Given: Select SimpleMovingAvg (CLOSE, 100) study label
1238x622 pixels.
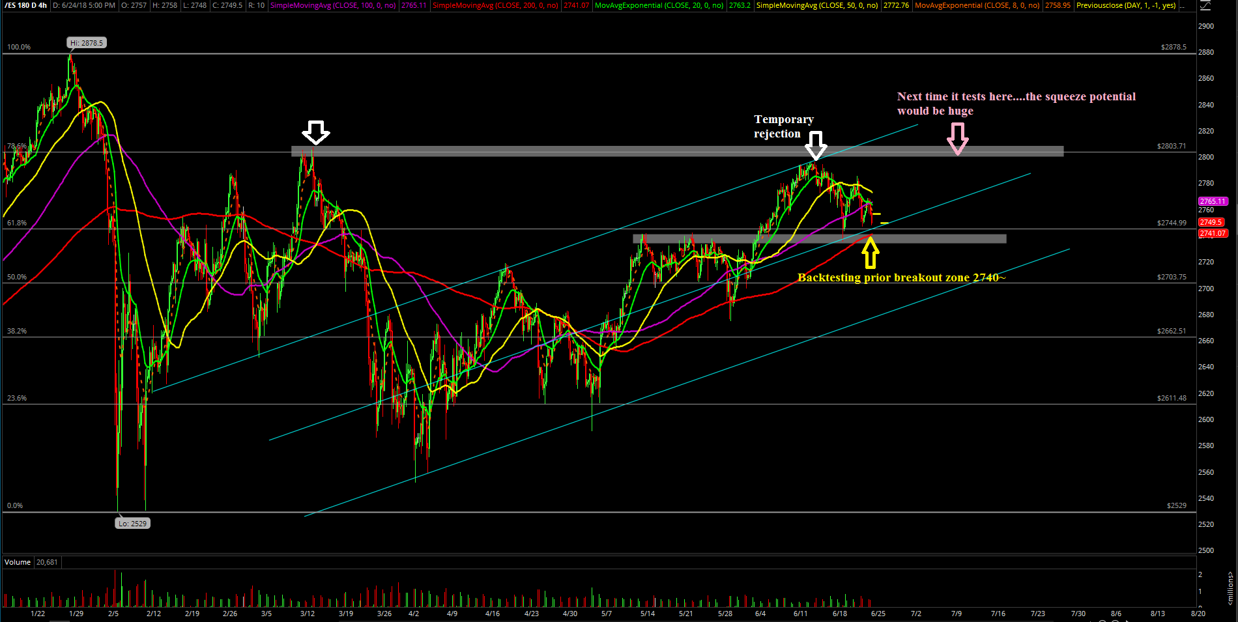Looking at the screenshot, I should point(333,5).
